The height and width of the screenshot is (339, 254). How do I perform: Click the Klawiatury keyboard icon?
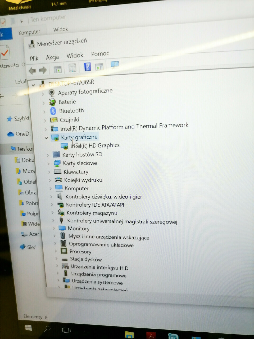[58, 172]
